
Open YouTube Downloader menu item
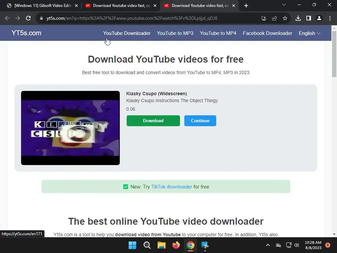click(127, 33)
